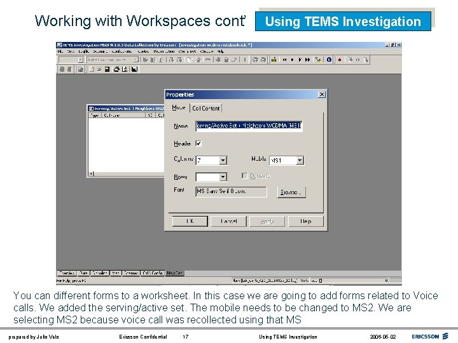The image size is (458, 343).
Task: Click the red record logfile icon
Action: point(340,60)
